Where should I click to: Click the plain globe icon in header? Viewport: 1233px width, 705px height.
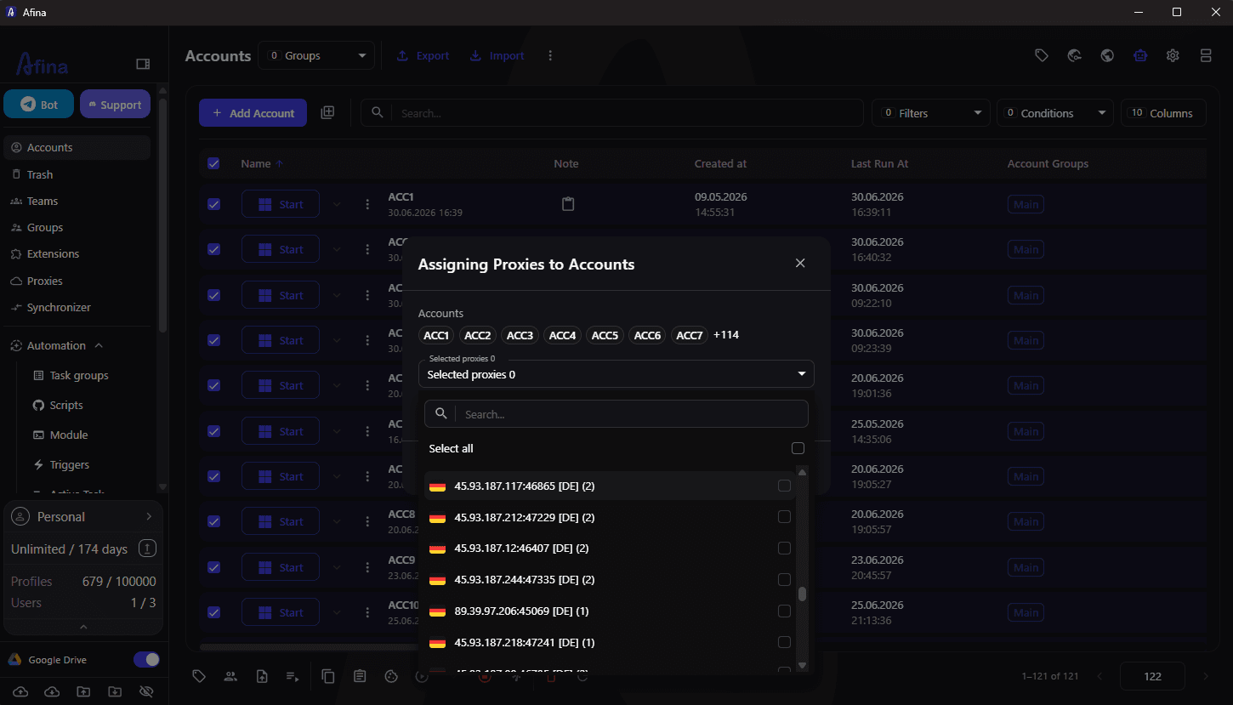tap(1107, 55)
